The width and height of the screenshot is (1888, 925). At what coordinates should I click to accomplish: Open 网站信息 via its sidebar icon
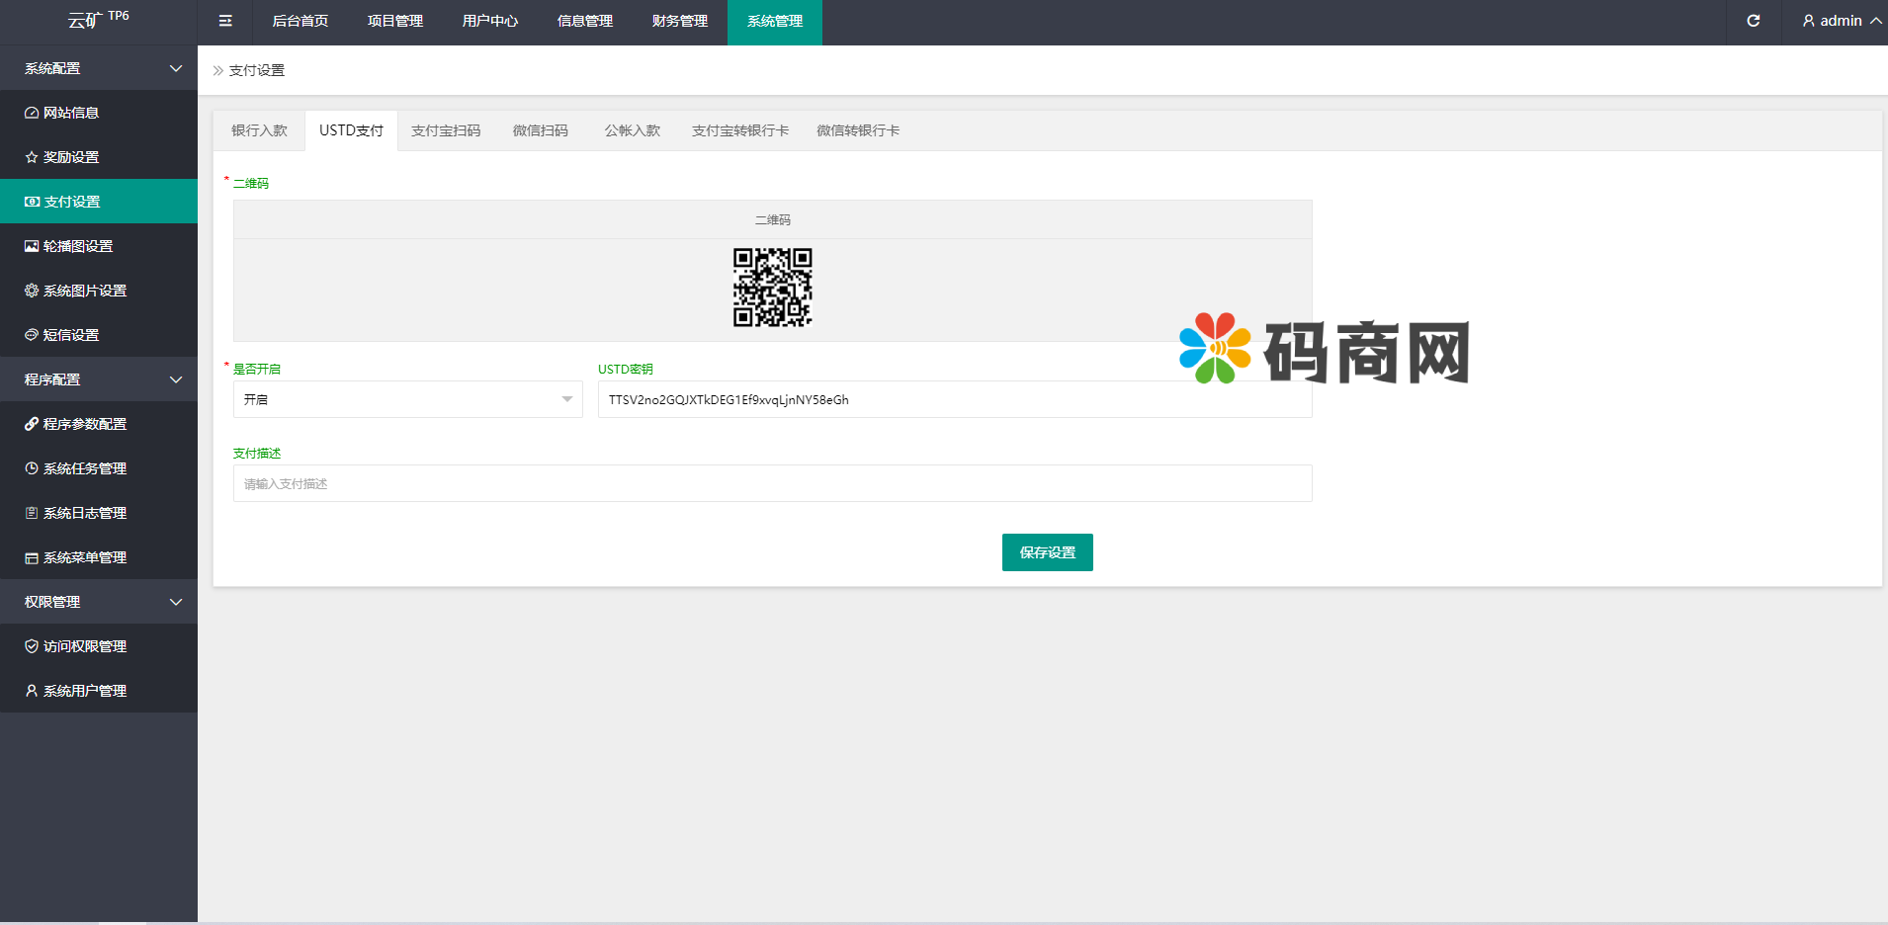[x=31, y=112]
